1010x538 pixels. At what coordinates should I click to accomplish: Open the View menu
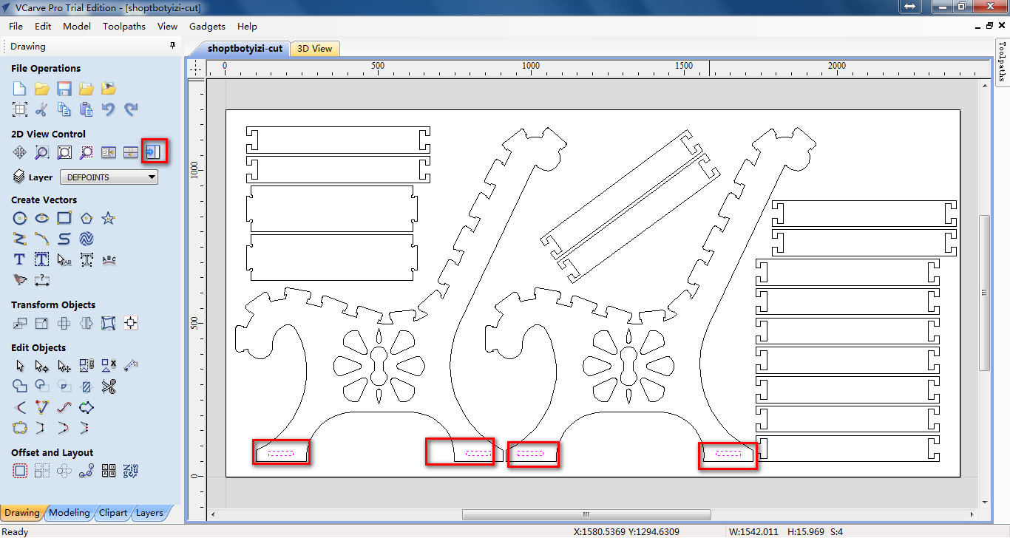point(168,26)
